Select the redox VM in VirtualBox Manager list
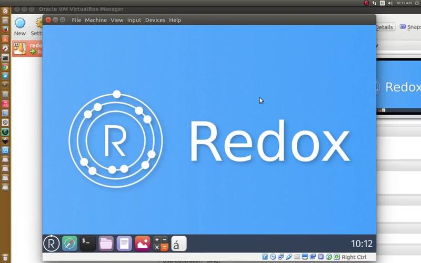The image size is (421, 263). coord(27,48)
